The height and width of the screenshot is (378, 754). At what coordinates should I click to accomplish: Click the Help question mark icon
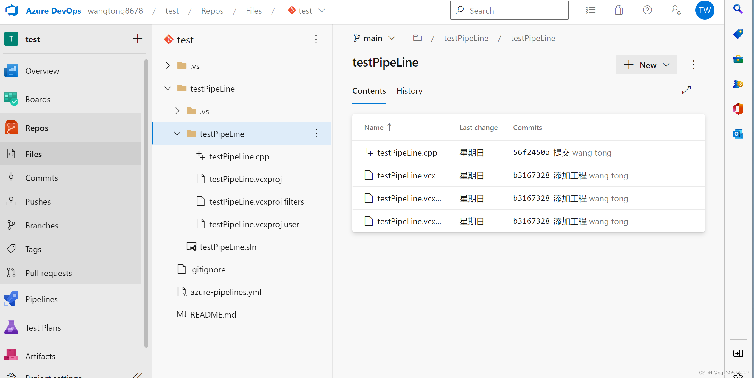click(647, 10)
